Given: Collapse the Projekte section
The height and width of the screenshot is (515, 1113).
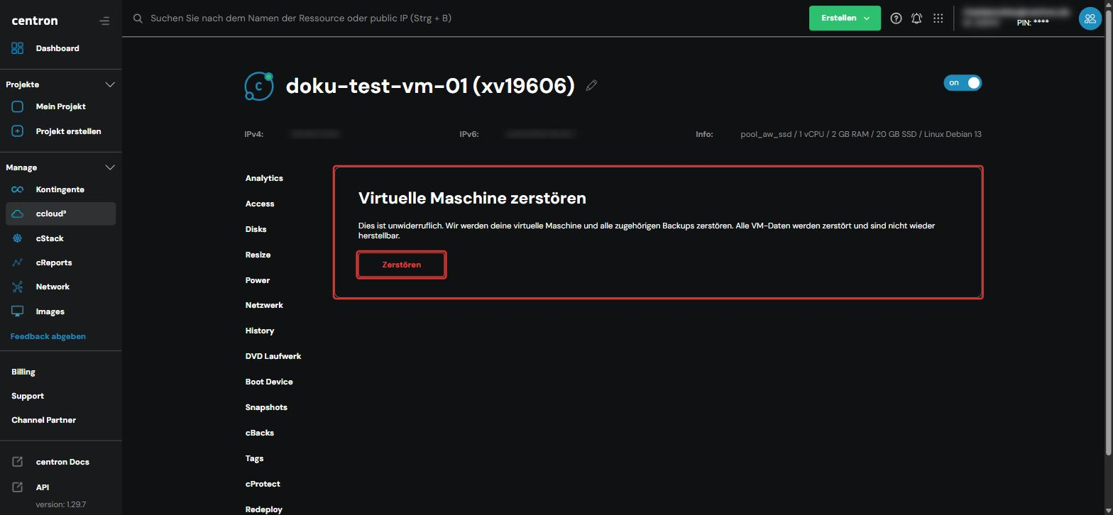Looking at the screenshot, I should click(110, 84).
